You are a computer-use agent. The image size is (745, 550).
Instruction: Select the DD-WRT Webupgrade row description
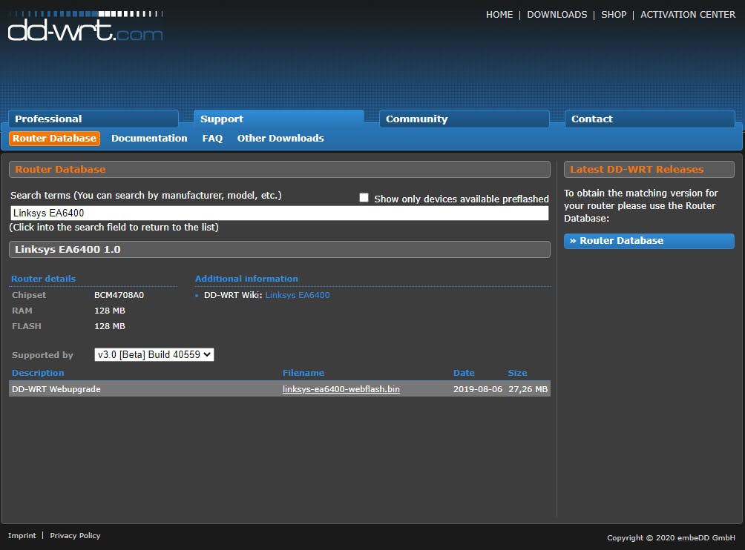pyautogui.click(x=56, y=389)
